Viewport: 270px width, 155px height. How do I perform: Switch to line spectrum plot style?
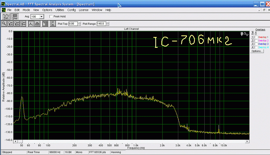coord(31,24)
